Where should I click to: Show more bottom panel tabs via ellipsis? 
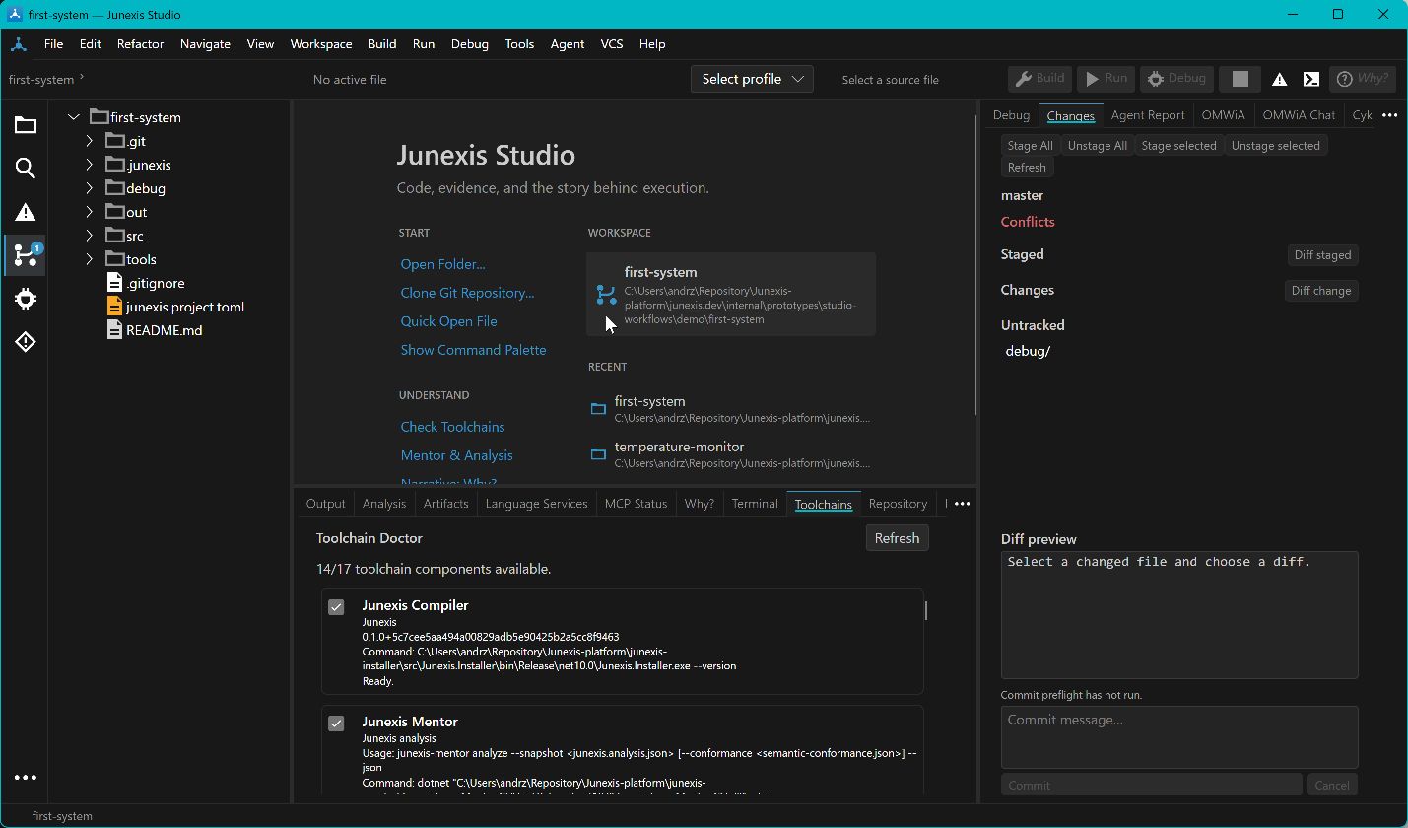point(962,504)
